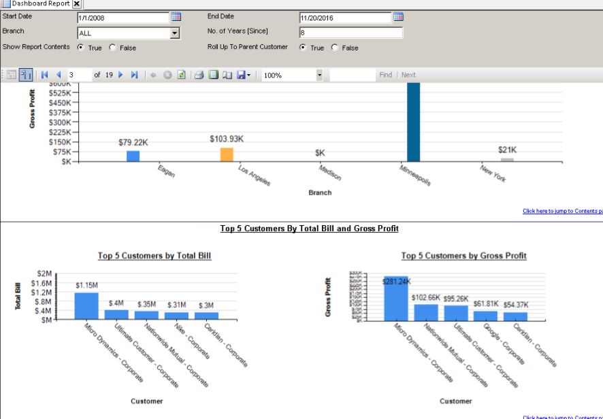Click the Minneapolis gross profit bar
The height and width of the screenshot is (419, 603).
pyautogui.click(x=413, y=122)
